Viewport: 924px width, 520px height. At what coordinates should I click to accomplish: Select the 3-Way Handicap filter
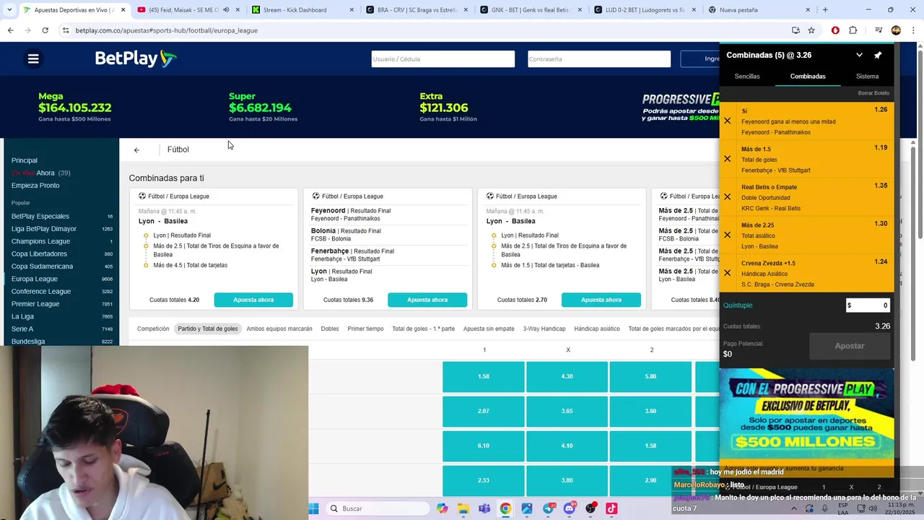[x=544, y=329]
